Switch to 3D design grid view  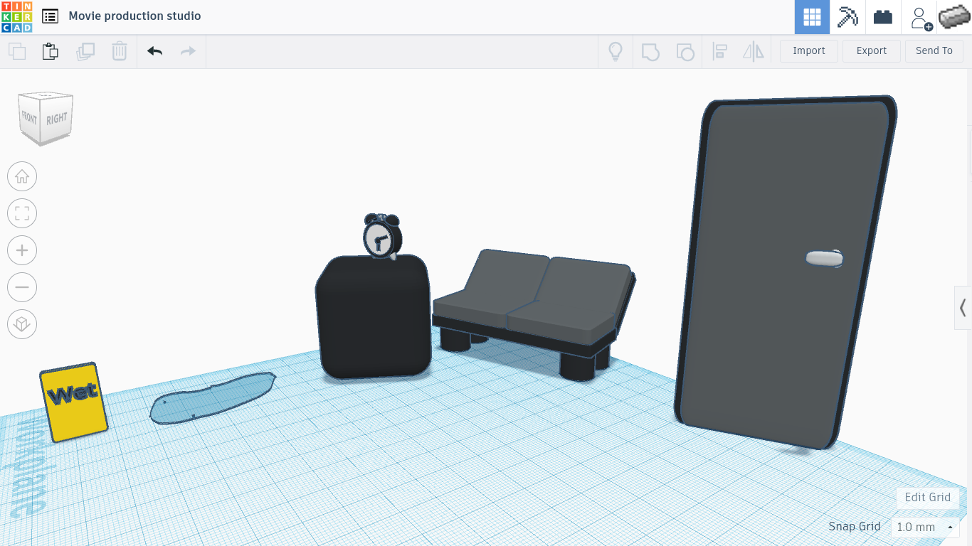pyautogui.click(x=812, y=17)
